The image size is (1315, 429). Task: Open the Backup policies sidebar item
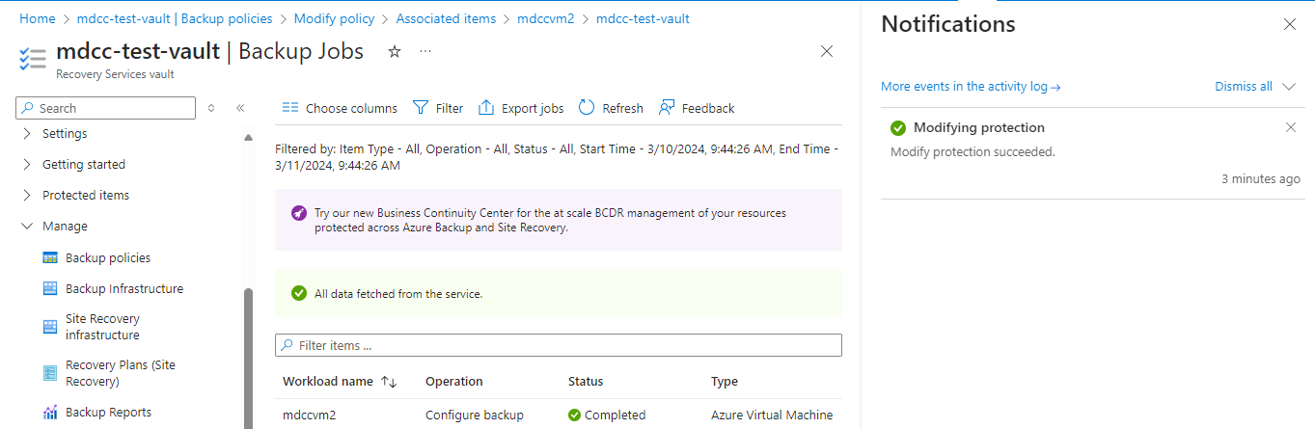(108, 257)
